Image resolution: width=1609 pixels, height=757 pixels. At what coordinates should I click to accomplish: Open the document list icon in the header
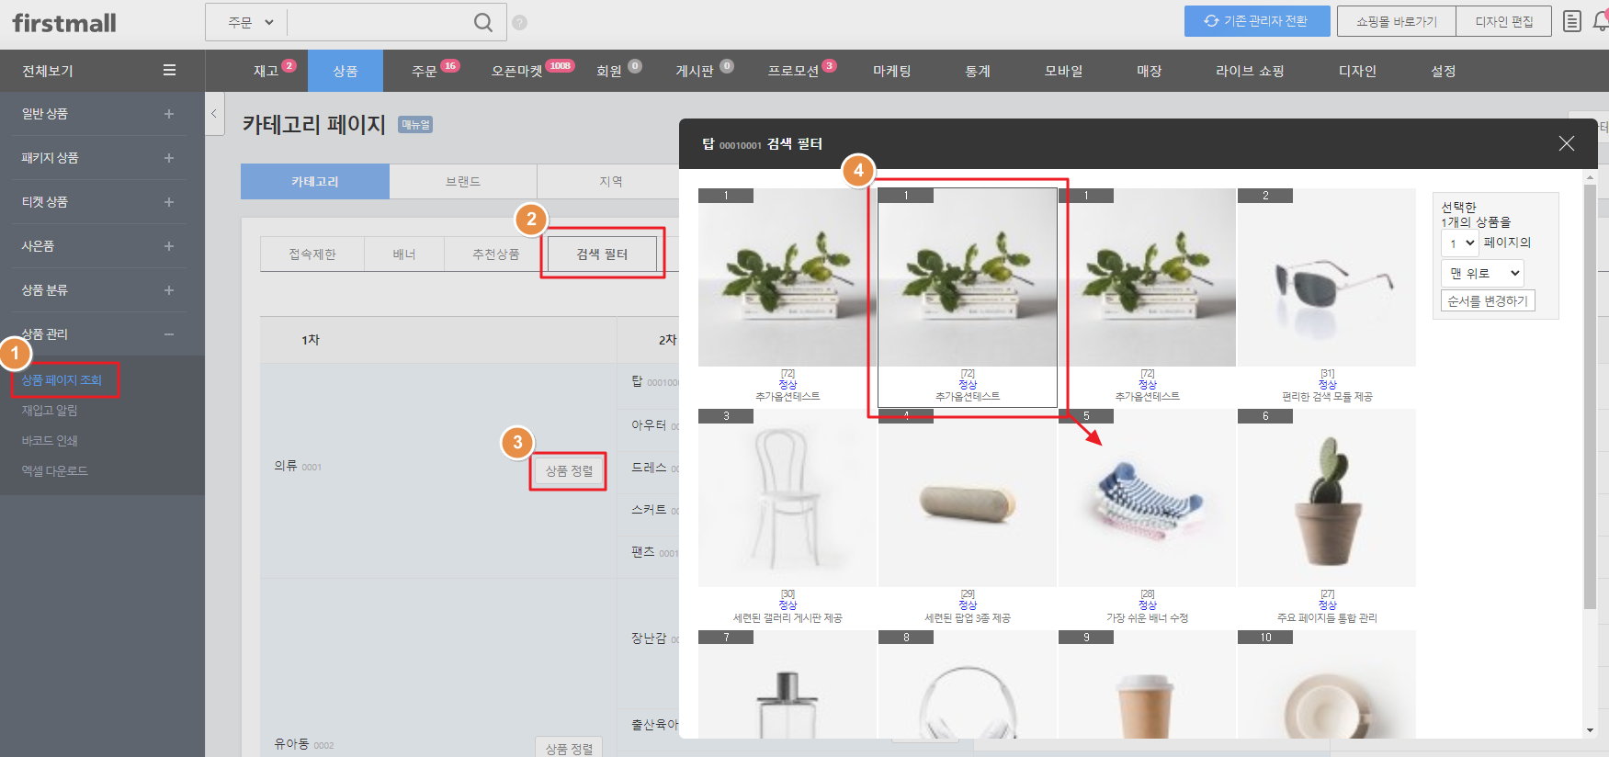click(1572, 21)
